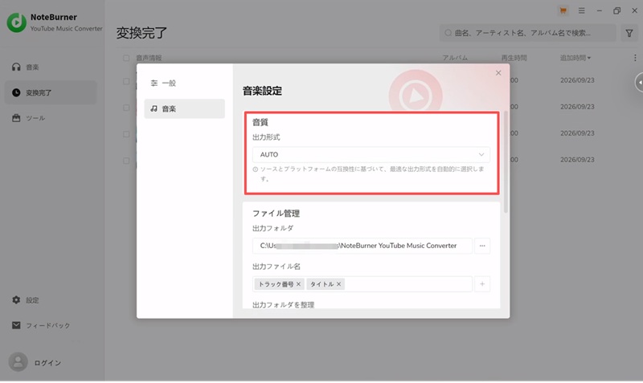643x383 pixels.
Task: Click the settings dialog vertical scrollbar
Action: click(506, 162)
